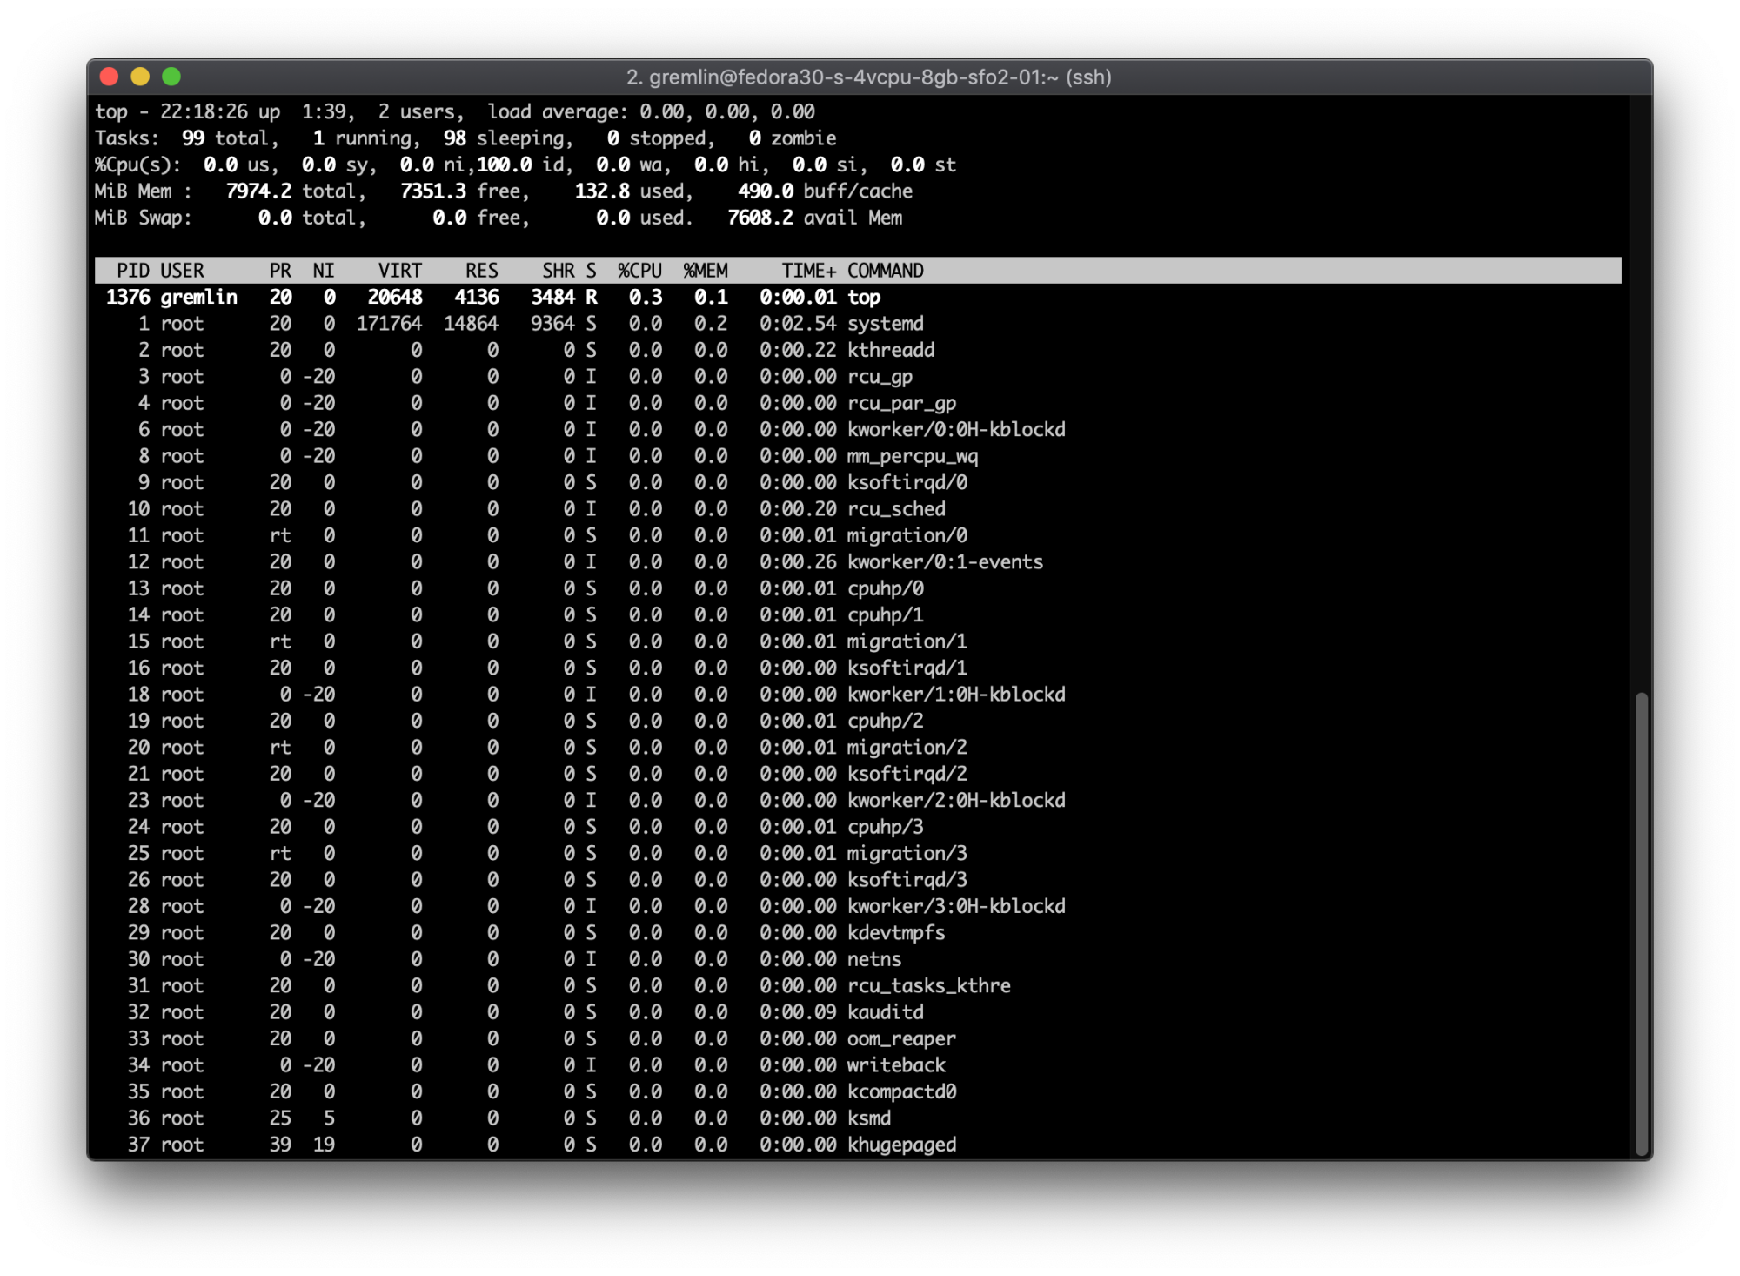The height and width of the screenshot is (1276, 1740).
Task: Click the 'kdevtmpfs' process name
Action: [896, 933]
